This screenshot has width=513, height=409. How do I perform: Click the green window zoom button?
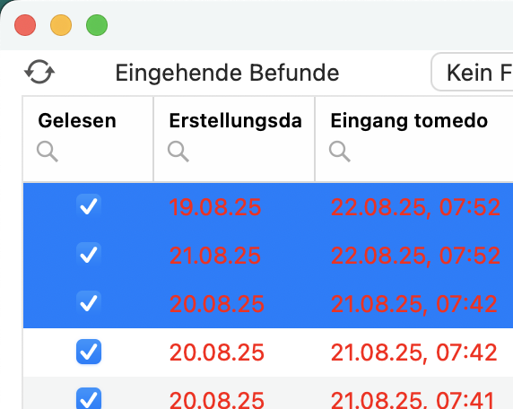click(x=97, y=25)
